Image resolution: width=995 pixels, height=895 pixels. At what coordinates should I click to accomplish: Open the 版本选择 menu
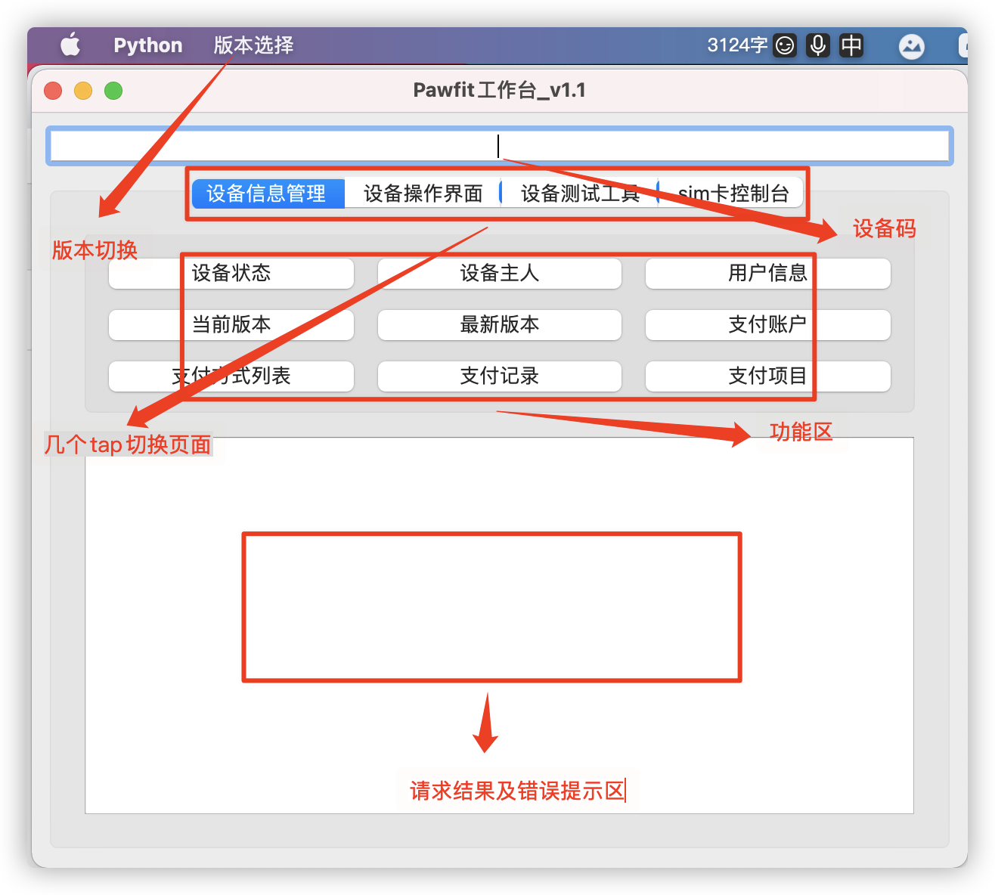point(253,45)
